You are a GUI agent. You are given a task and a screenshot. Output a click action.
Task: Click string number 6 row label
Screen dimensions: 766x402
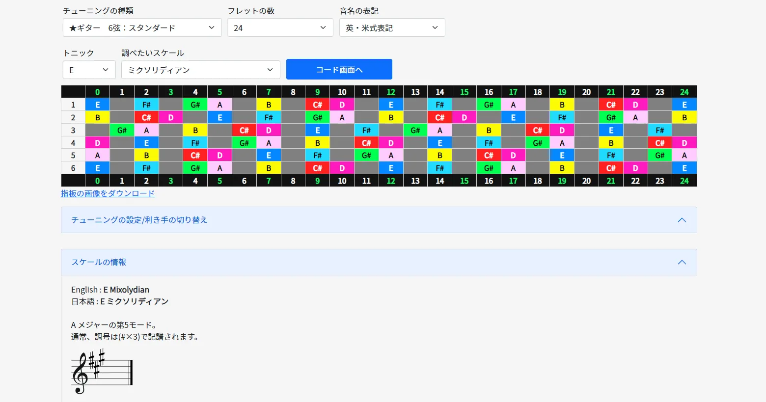coord(73,168)
